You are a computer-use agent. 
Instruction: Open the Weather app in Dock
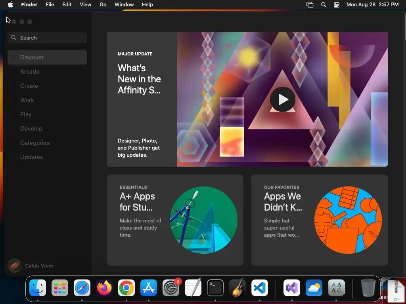(x=314, y=288)
